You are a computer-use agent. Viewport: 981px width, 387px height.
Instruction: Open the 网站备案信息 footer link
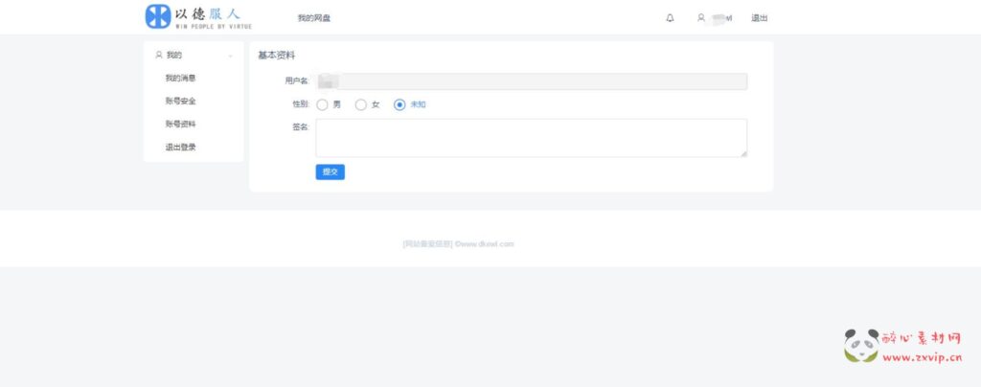[427, 243]
